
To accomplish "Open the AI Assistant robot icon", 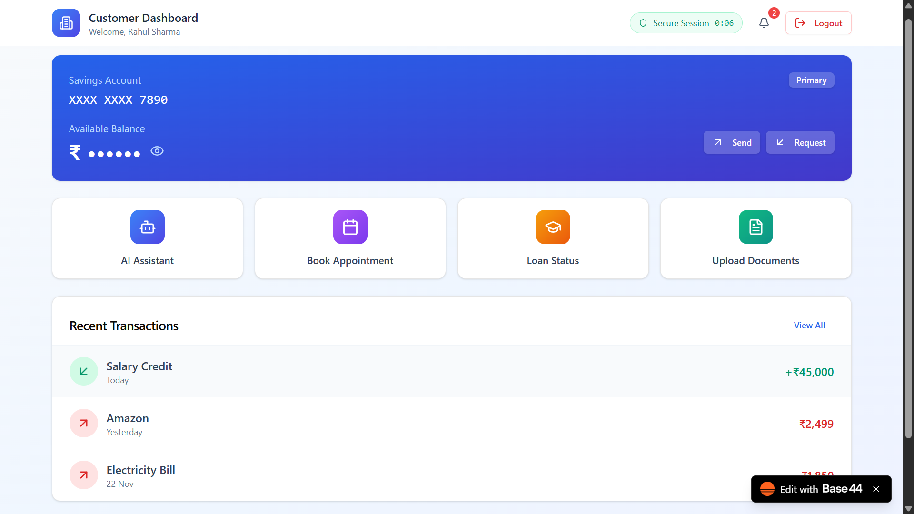I will click(148, 227).
